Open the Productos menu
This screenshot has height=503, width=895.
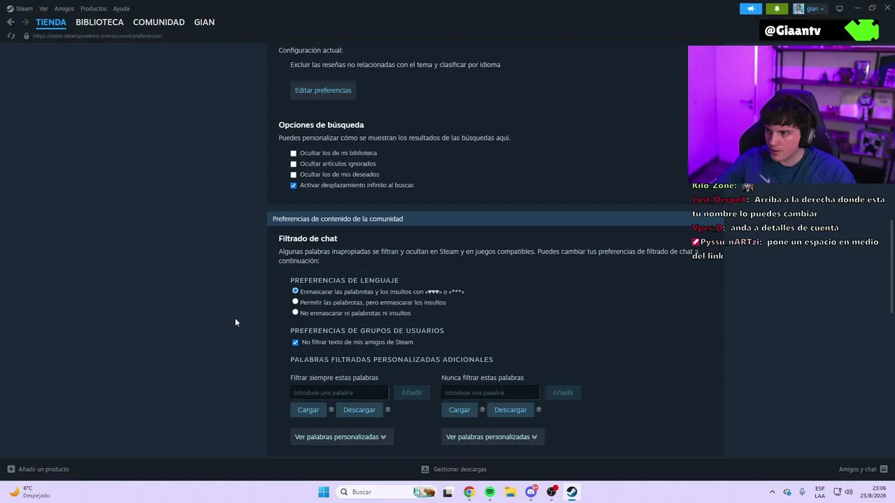tap(94, 8)
